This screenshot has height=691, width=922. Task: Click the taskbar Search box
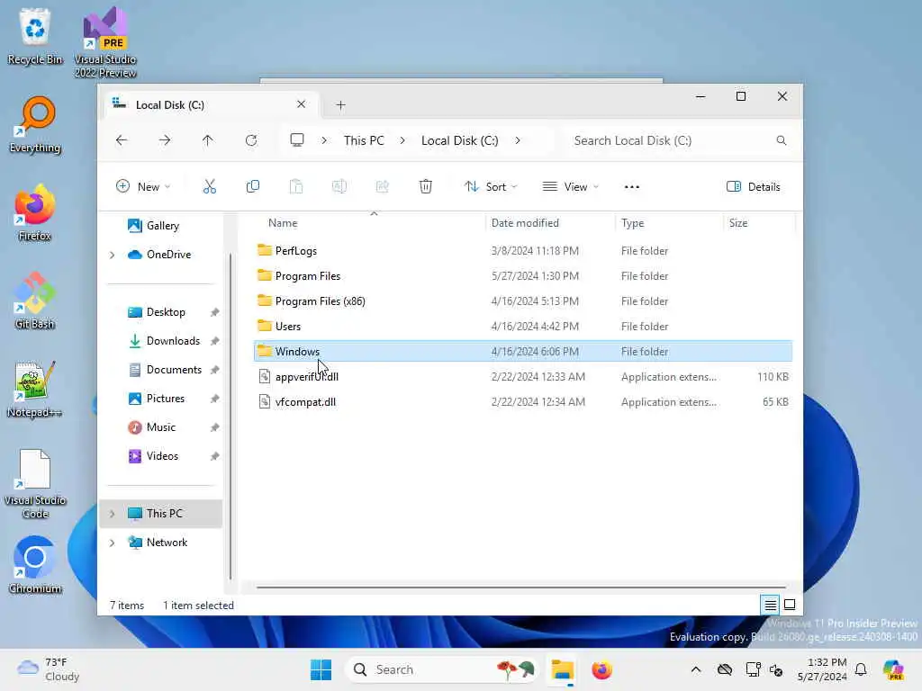coord(443,669)
